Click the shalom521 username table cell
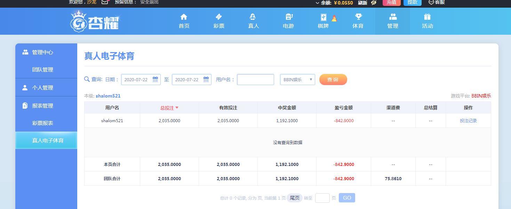This screenshot has width=511, height=209. 112,121
